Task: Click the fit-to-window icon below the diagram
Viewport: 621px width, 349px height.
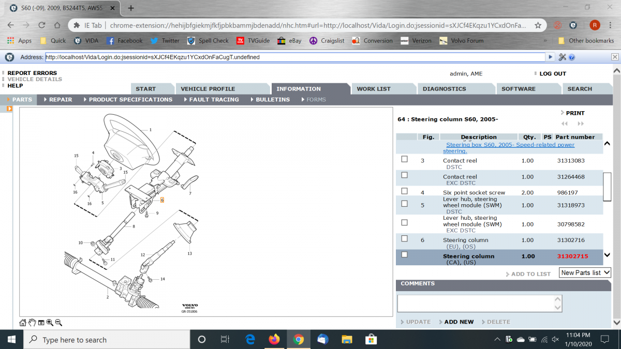Action: pos(41,323)
